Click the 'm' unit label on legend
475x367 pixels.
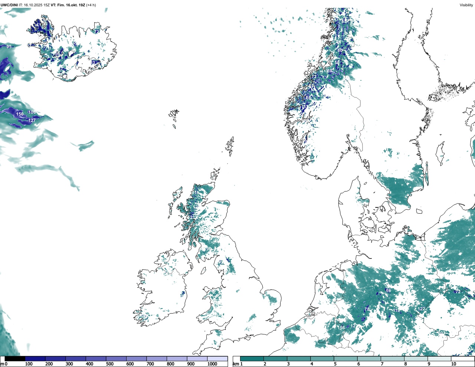click(x=2, y=364)
